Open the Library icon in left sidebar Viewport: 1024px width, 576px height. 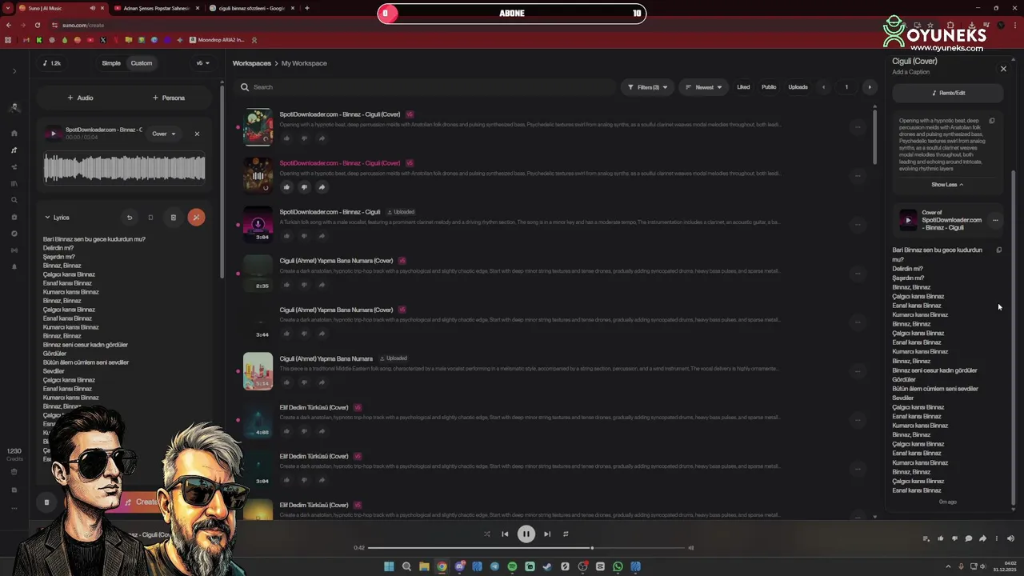(x=14, y=184)
